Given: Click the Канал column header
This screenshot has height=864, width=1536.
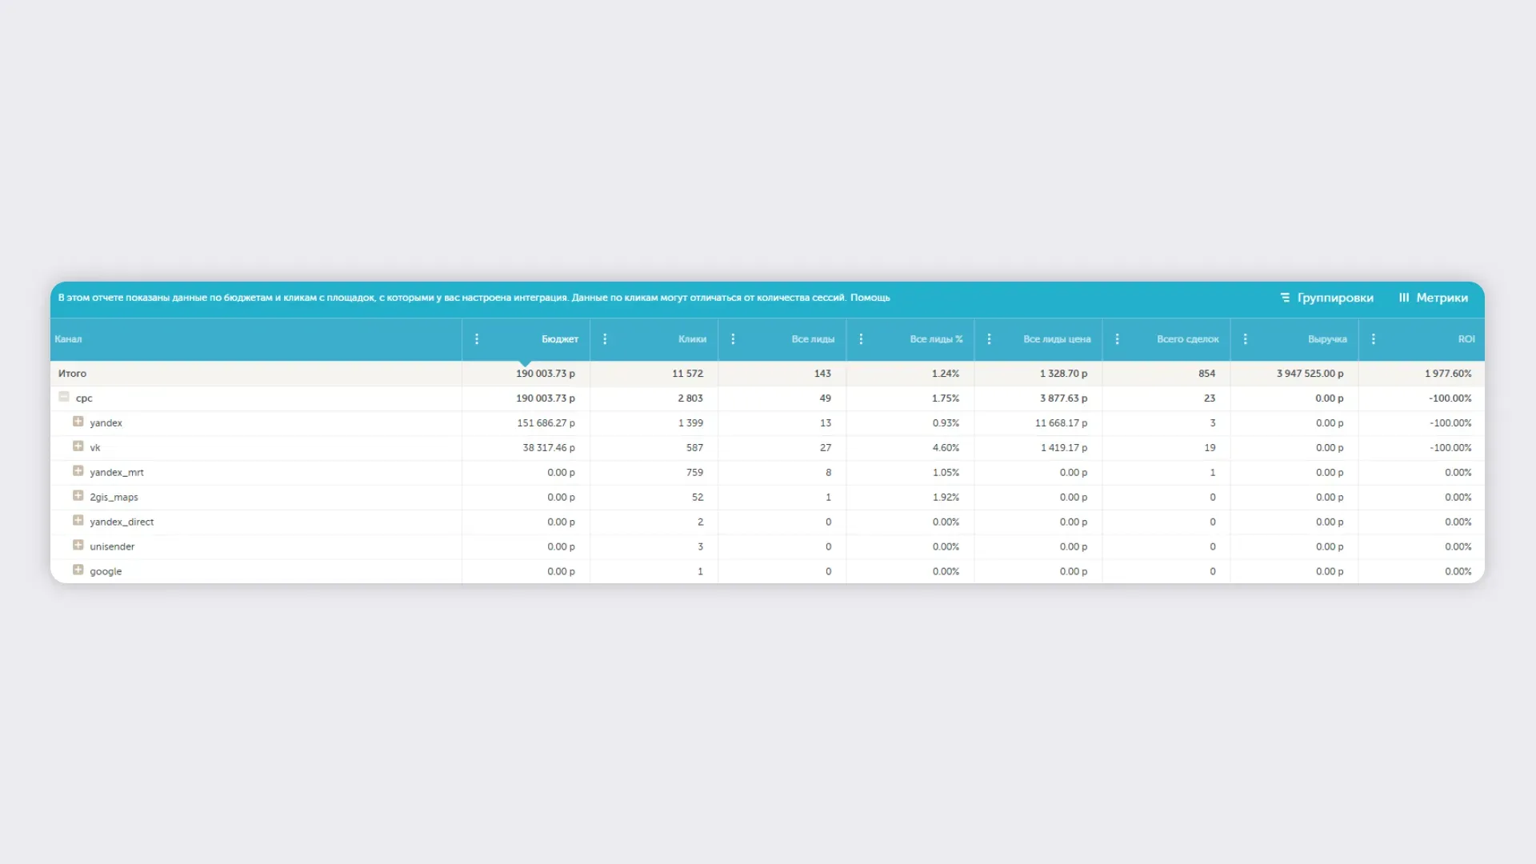Looking at the screenshot, I should (x=68, y=339).
